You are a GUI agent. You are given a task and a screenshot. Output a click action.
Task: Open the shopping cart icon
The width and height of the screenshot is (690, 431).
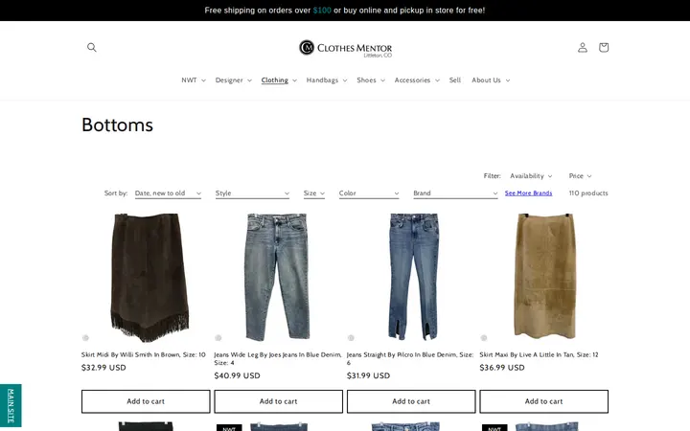tap(604, 47)
